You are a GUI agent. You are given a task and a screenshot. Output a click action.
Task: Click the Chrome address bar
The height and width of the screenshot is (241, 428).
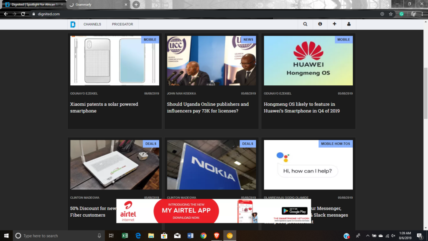[x=205, y=14]
